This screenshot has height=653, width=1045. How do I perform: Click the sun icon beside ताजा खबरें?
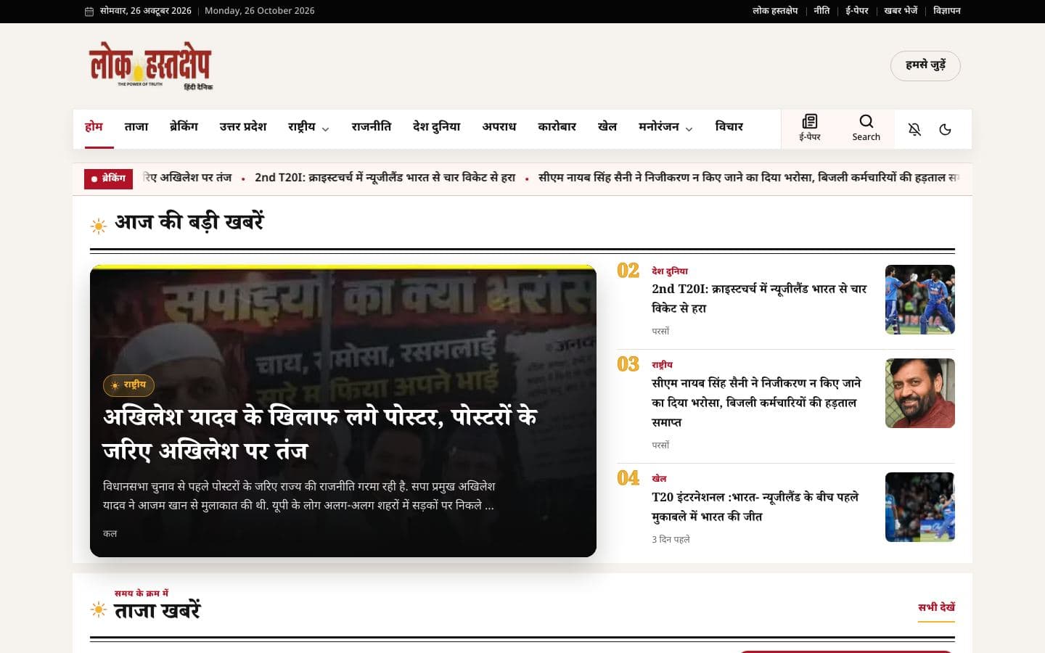[99, 609]
